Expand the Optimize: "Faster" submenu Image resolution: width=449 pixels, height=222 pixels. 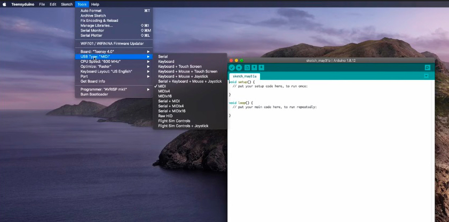pyautogui.click(x=114, y=67)
